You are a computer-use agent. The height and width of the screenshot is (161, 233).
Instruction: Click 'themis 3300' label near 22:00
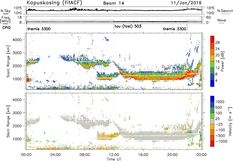pos(174,29)
